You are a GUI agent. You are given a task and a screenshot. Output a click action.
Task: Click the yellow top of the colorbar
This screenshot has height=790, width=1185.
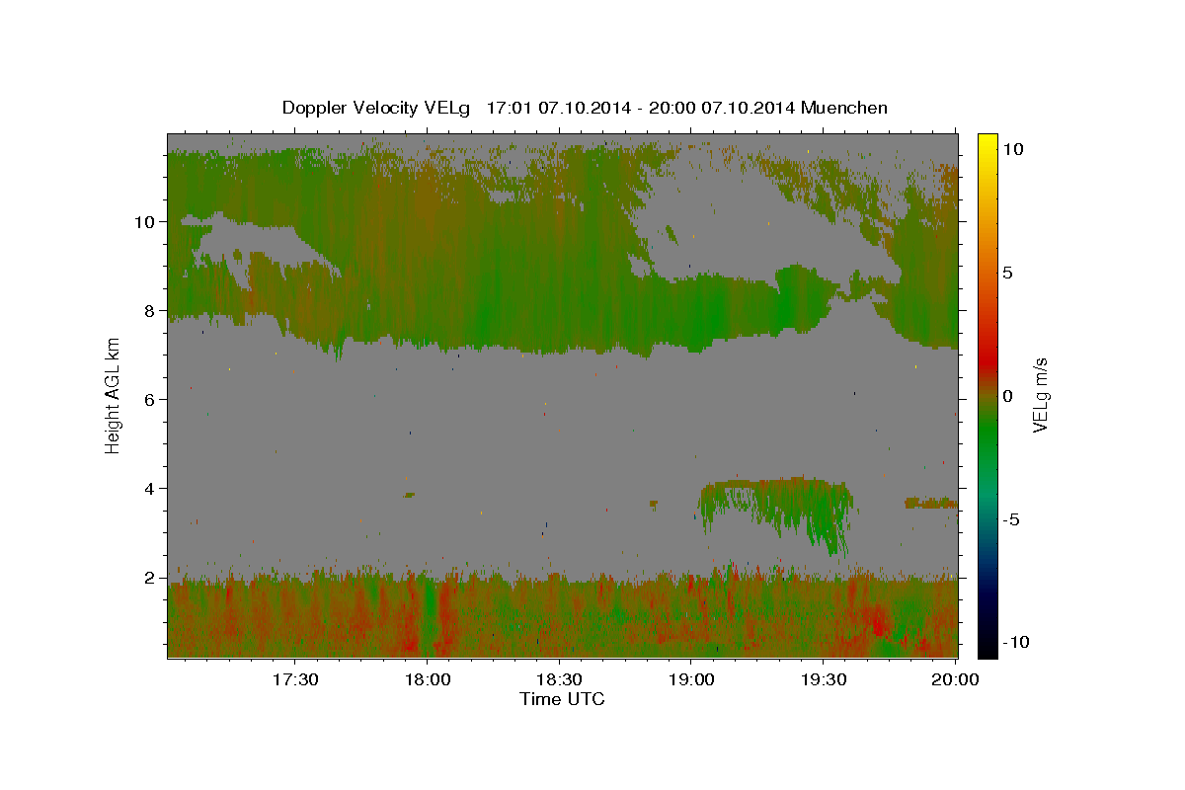click(x=987, y=143)
